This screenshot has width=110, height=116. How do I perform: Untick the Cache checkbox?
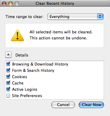point(8,83)
